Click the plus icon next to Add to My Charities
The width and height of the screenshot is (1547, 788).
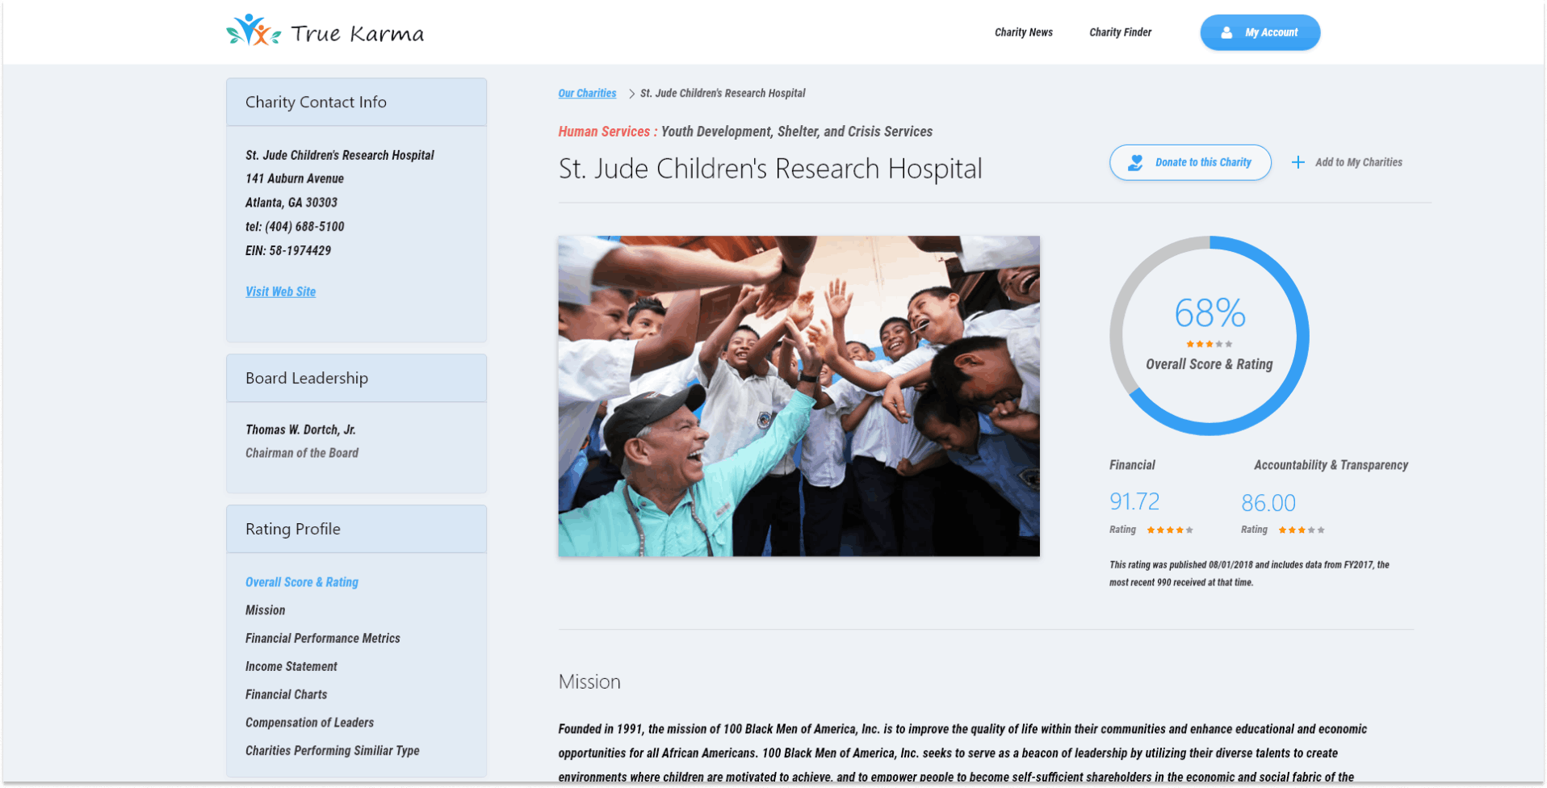tap(1298, 162)
